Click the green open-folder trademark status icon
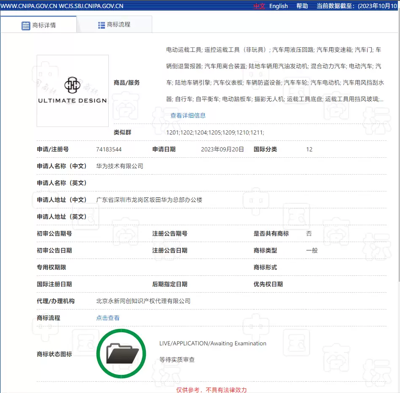 click(x=121, y=353)
